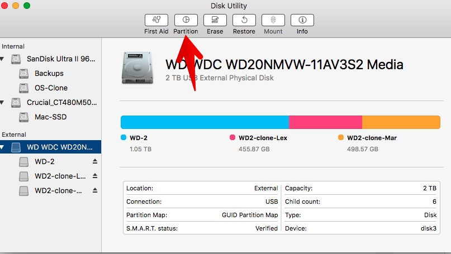Eject the last WD2-clone volume in sidebar
Image resolution: width=451 pixels, height=254 pixels.
tap(95, 190)
